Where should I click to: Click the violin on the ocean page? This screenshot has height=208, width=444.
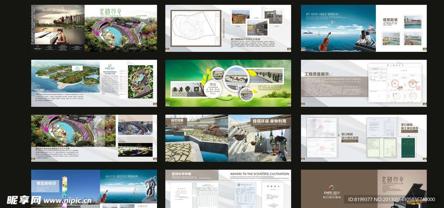point(324,41)
